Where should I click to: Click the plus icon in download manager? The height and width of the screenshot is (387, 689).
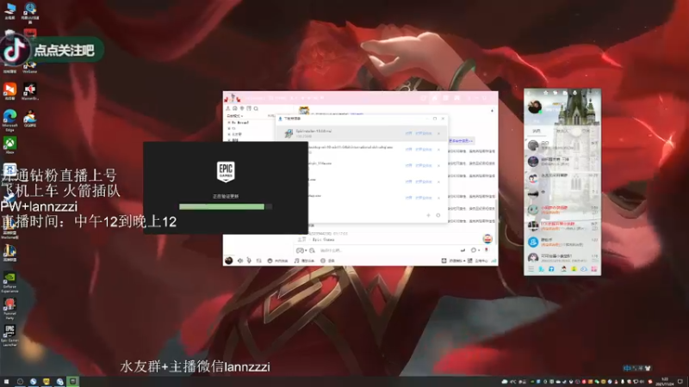428,216
